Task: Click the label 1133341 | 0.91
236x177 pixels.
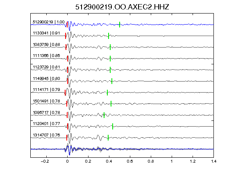Action: pyautogui.click(x=46, y=33)
